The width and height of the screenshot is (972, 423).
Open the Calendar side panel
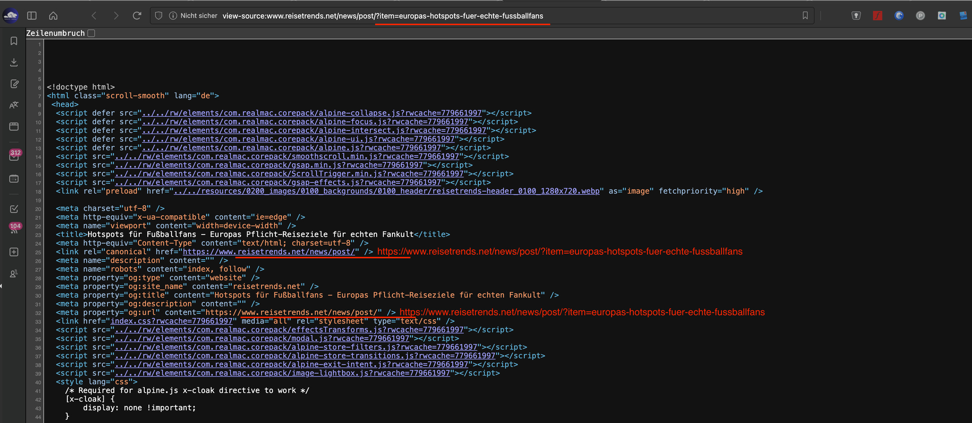(14, 178)
